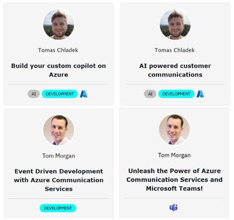Click Tomas Chladek's photo on the customer communications card
Image resolution: width=234 pixels, height=220 pixels.
[175, 24]
